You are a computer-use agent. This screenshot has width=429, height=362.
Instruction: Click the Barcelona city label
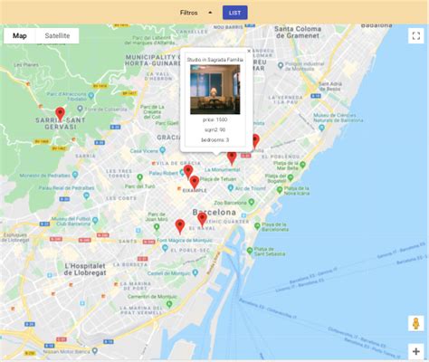[214, 213]
